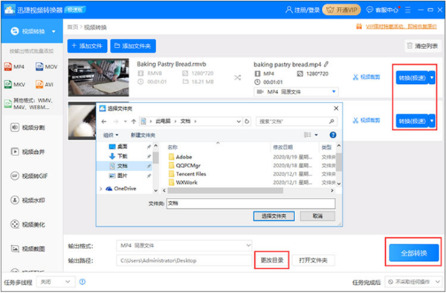Open 视频转GIF tool

point(29,176)
